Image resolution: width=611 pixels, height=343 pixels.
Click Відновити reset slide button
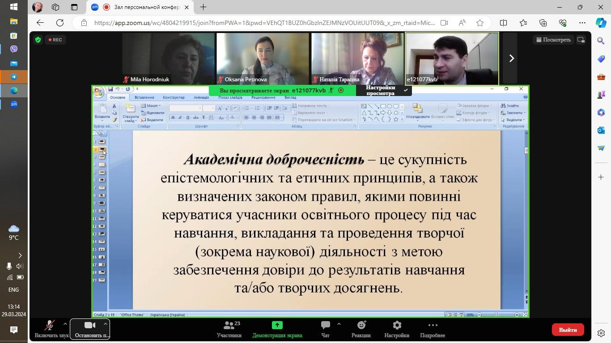coord(153,113)
